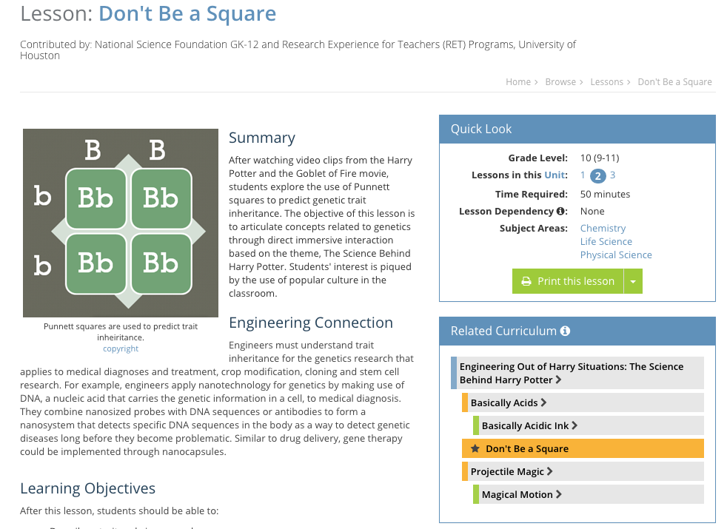The height and width of the screenshot is (529, 727).
Task: Click the info icon in Related Curriculum header
Action: coord(565,331)
